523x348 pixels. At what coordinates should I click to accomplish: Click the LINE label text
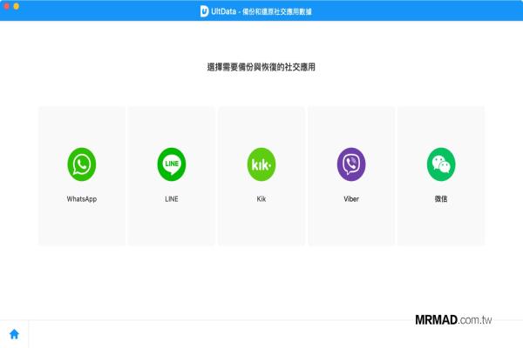click(x=172, y=199)
